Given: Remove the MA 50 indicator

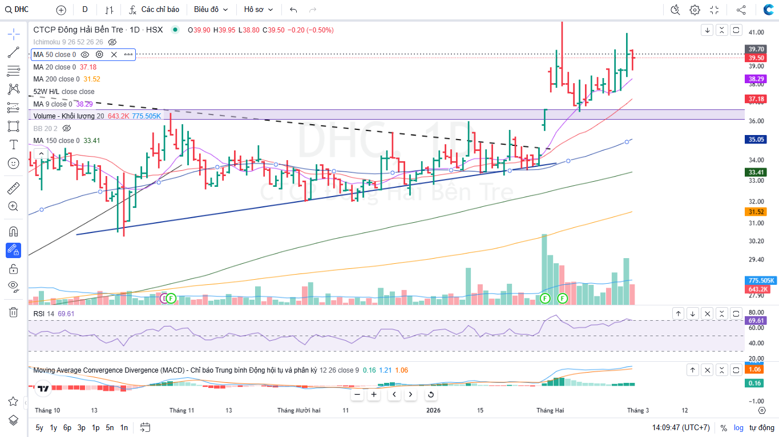Looking at the screenshot, I should (x=114, y=55).
